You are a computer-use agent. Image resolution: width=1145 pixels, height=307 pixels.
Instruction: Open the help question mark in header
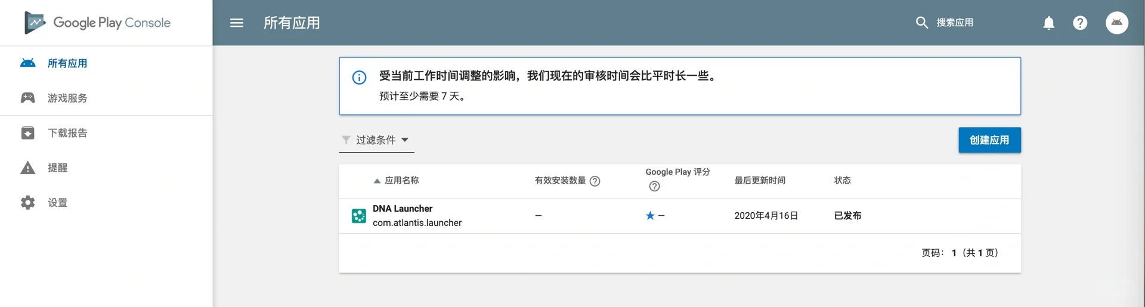pyautogui.click(x=1080, y=23)
